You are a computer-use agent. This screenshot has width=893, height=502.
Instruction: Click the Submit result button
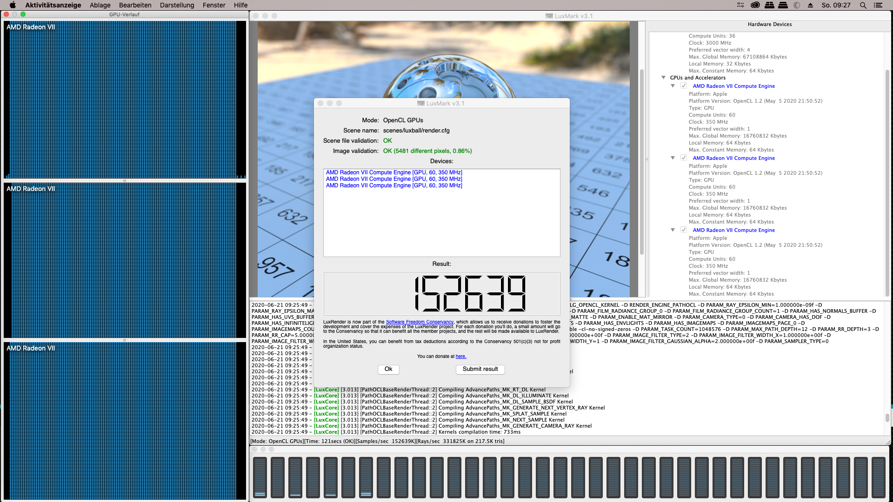point(480,369)
